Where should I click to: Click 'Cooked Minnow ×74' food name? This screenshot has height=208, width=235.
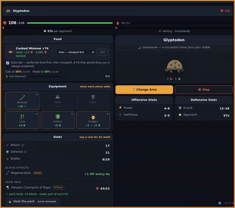click(32, 48)
